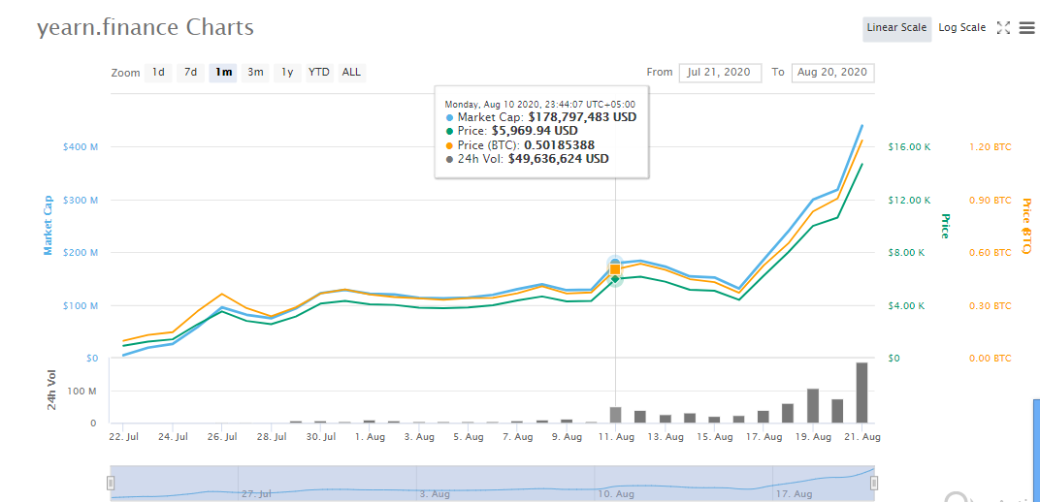The height and width of the screenshot is (502, 1040).
Task: Select the ALL zoom range
Action: [351, 72]
